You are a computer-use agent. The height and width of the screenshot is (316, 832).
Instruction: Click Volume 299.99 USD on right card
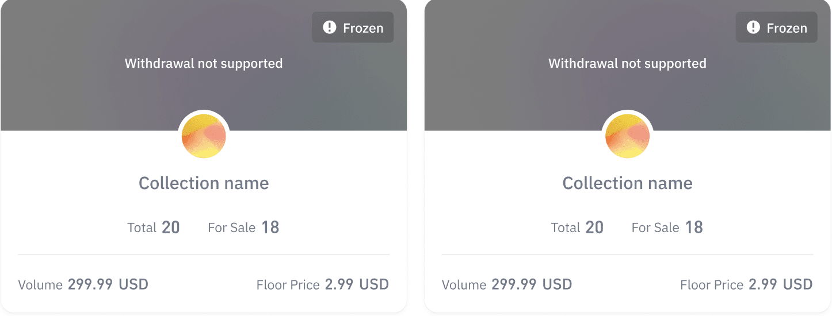coord(507,284)
